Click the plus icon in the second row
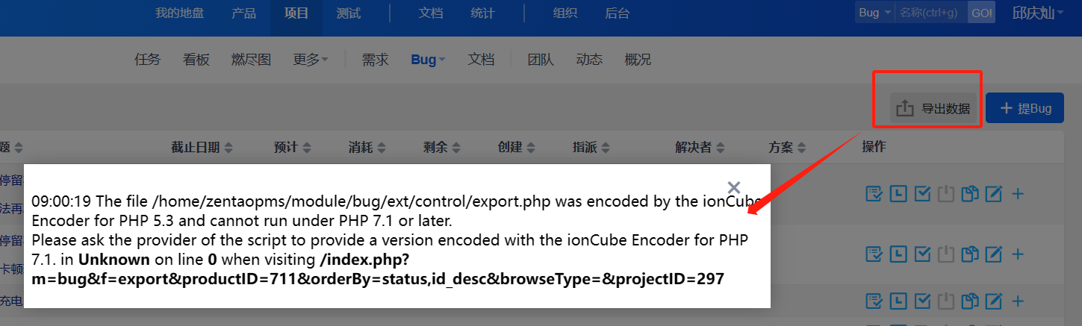Image resolution: width=1082 pixels, height=326 pixels. (1017, 254)
